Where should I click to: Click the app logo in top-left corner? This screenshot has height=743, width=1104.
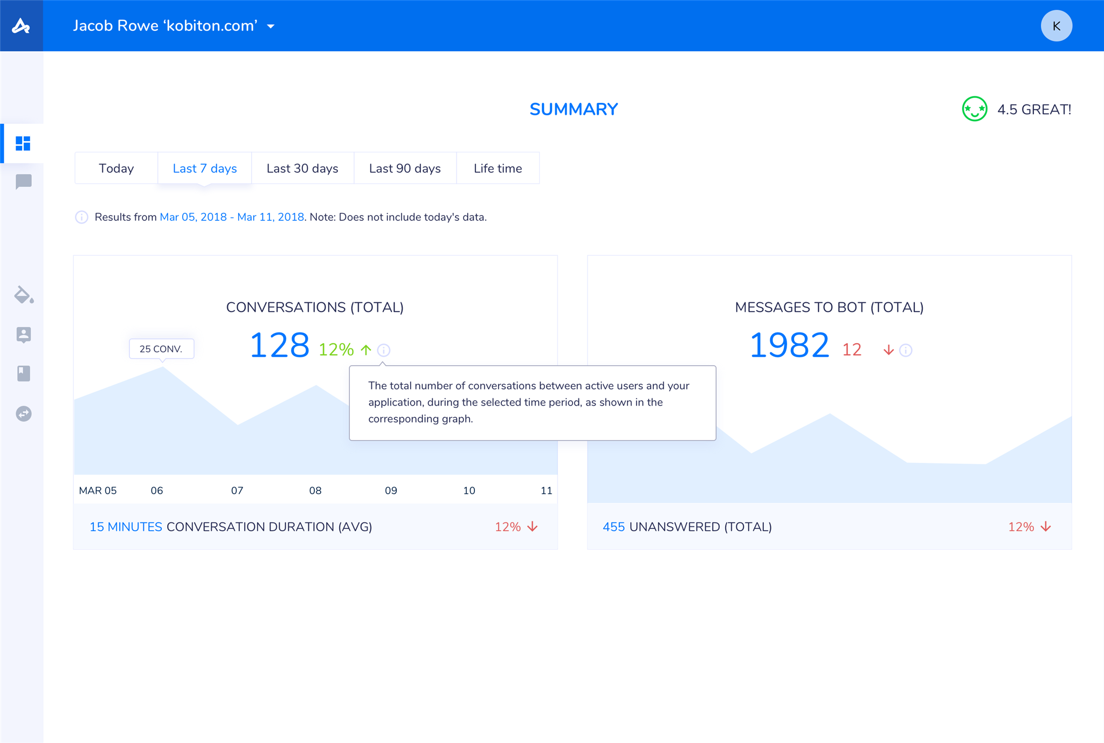(x=21, y=25)
